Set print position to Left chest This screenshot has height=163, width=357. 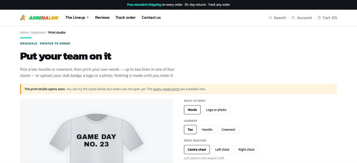222,150
